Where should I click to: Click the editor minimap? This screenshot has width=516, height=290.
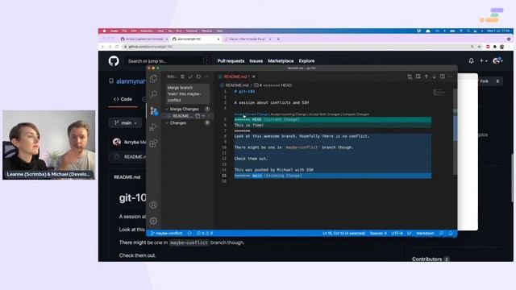pyautogui.click(x=442, y=93)
